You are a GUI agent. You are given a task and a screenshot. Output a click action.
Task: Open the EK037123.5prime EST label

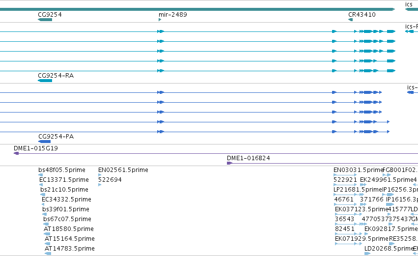click(361, 209)
